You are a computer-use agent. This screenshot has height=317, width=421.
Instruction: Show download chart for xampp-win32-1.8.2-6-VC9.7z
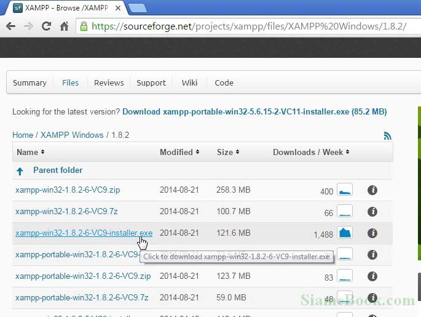click(345, 211)
